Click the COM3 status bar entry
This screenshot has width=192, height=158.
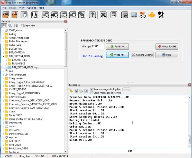point(9,156)
